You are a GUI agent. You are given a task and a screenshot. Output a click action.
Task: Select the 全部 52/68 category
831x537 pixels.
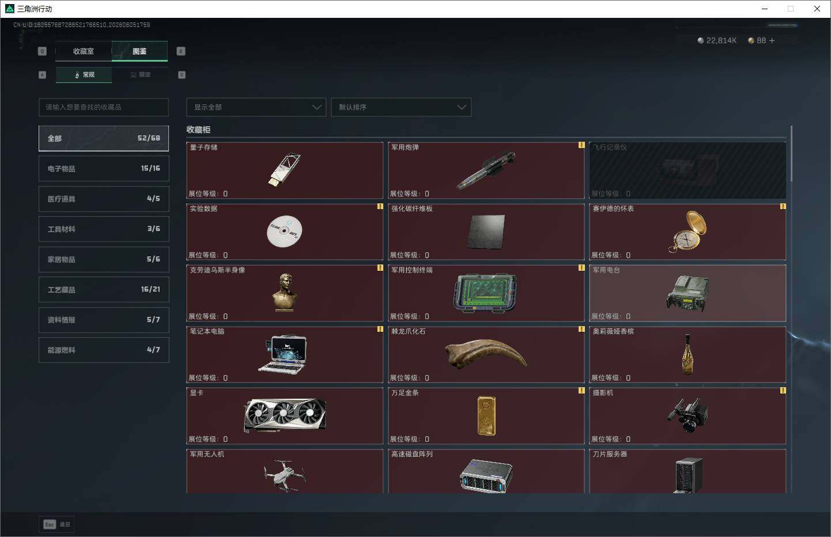tap(104, 138)
